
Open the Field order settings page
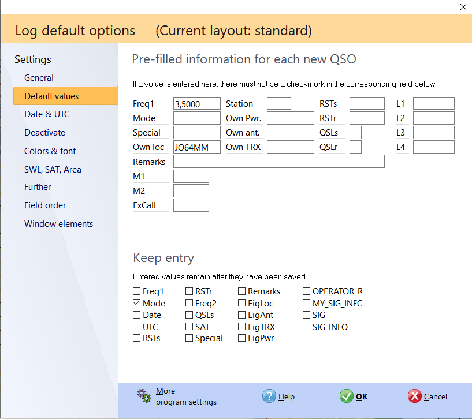45,205
